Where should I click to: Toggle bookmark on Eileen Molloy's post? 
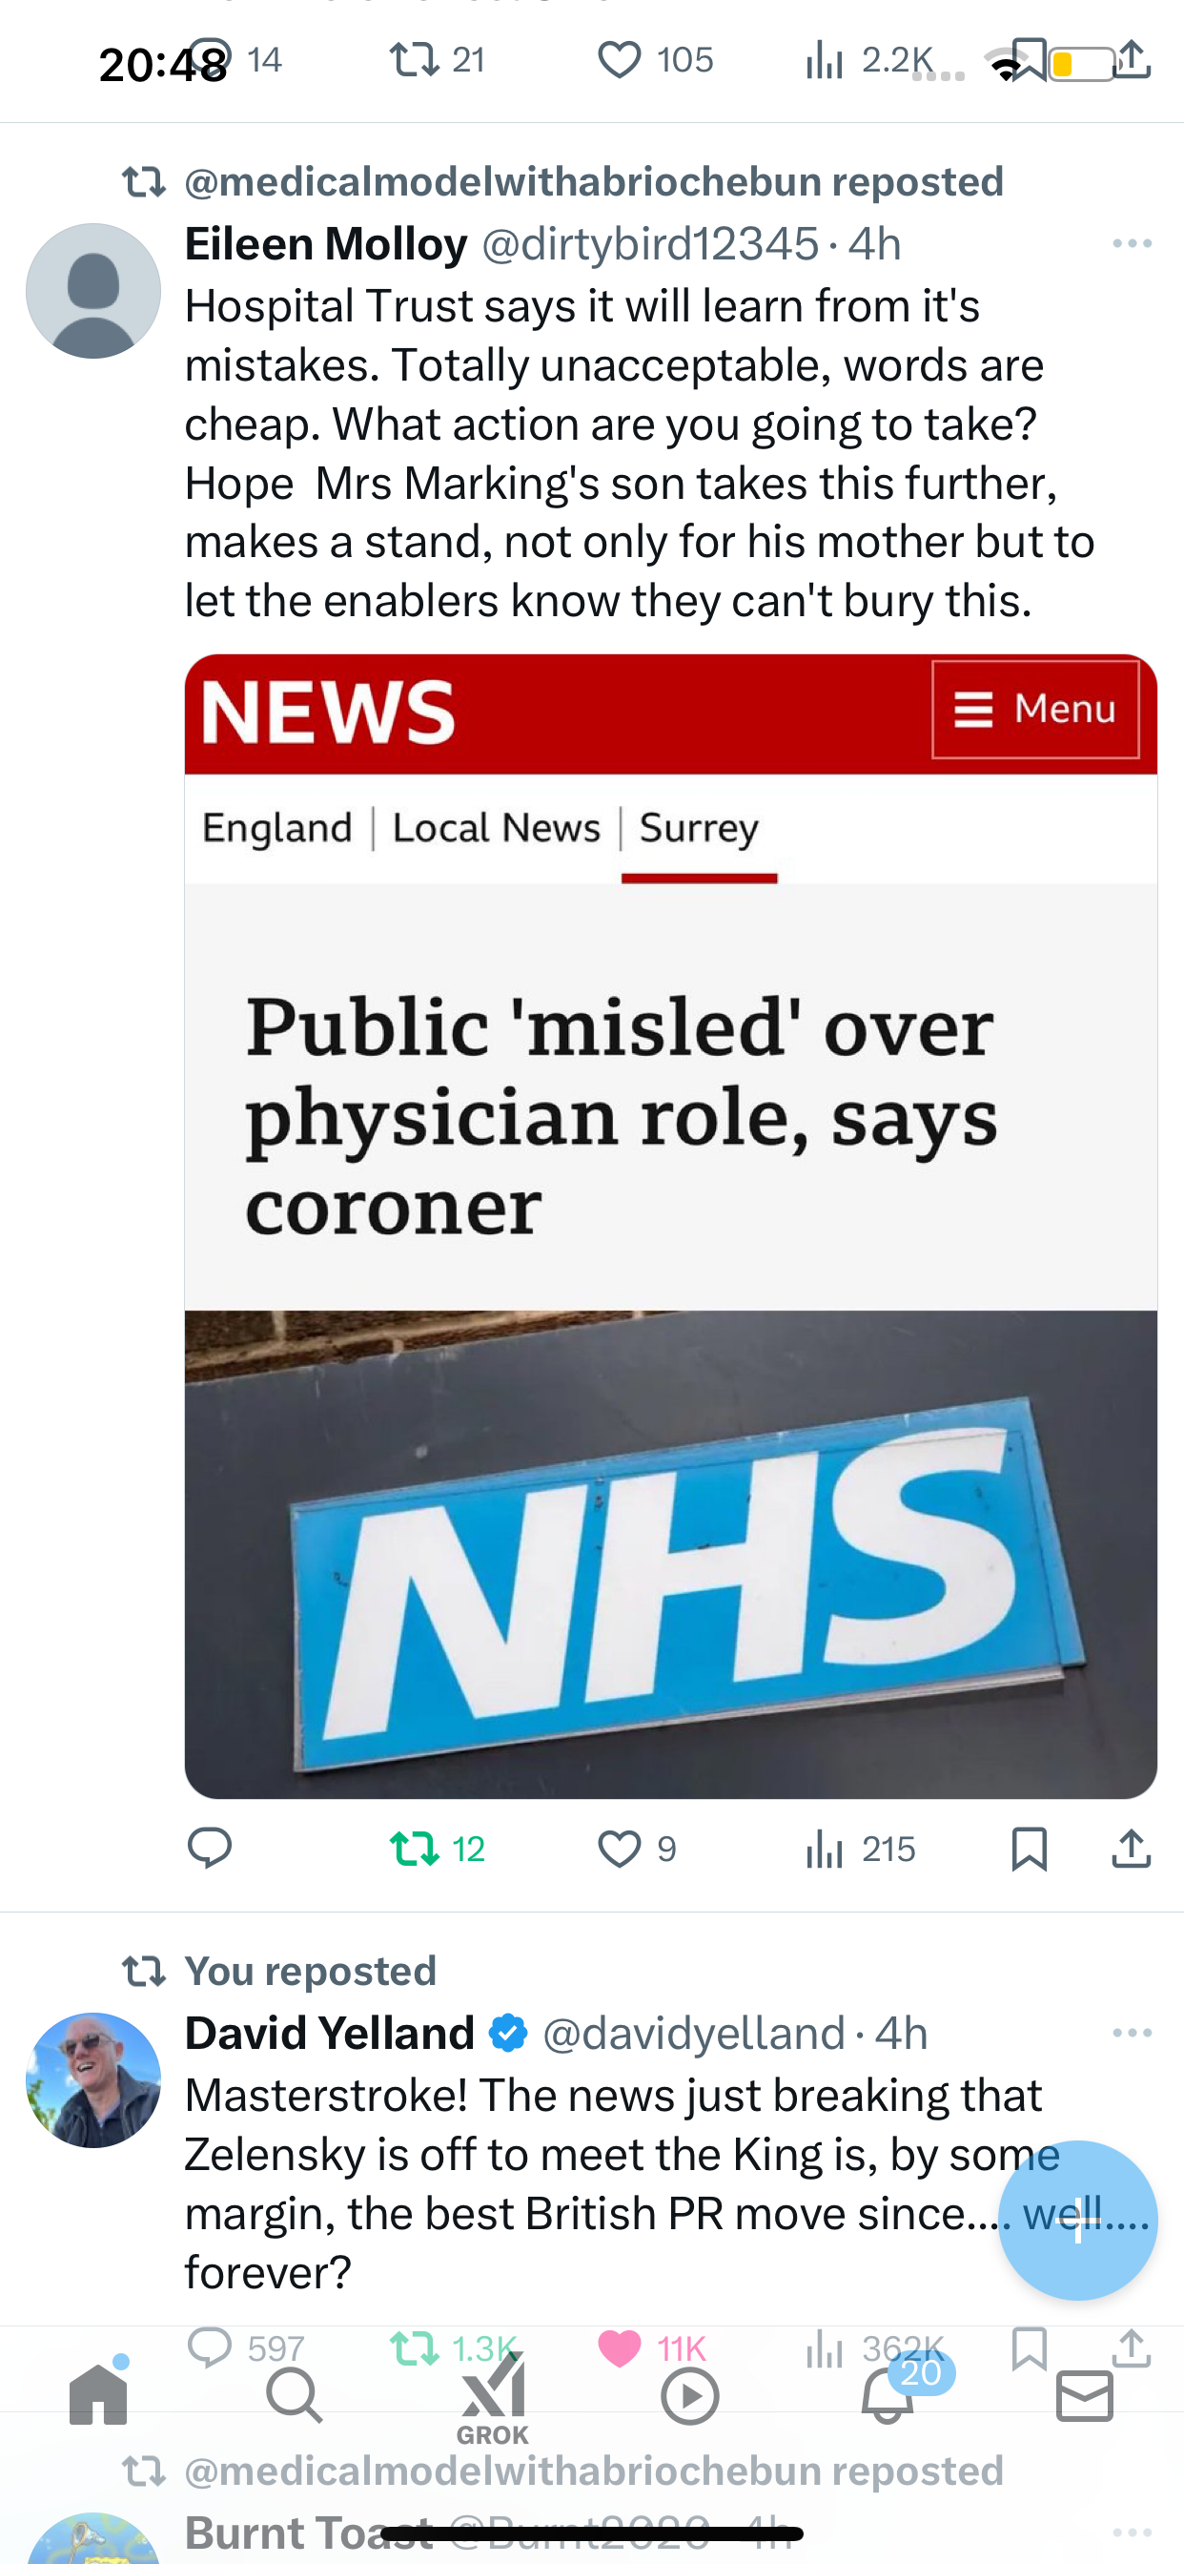1029,1850
